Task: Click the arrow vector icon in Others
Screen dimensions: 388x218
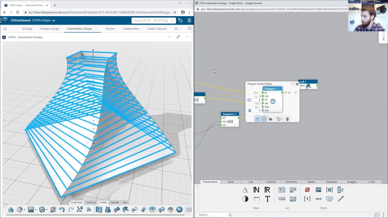Action: point(340,199)
